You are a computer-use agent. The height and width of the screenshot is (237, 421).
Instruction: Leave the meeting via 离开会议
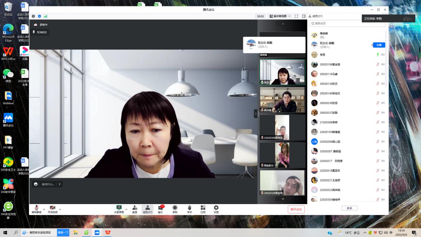296,209
